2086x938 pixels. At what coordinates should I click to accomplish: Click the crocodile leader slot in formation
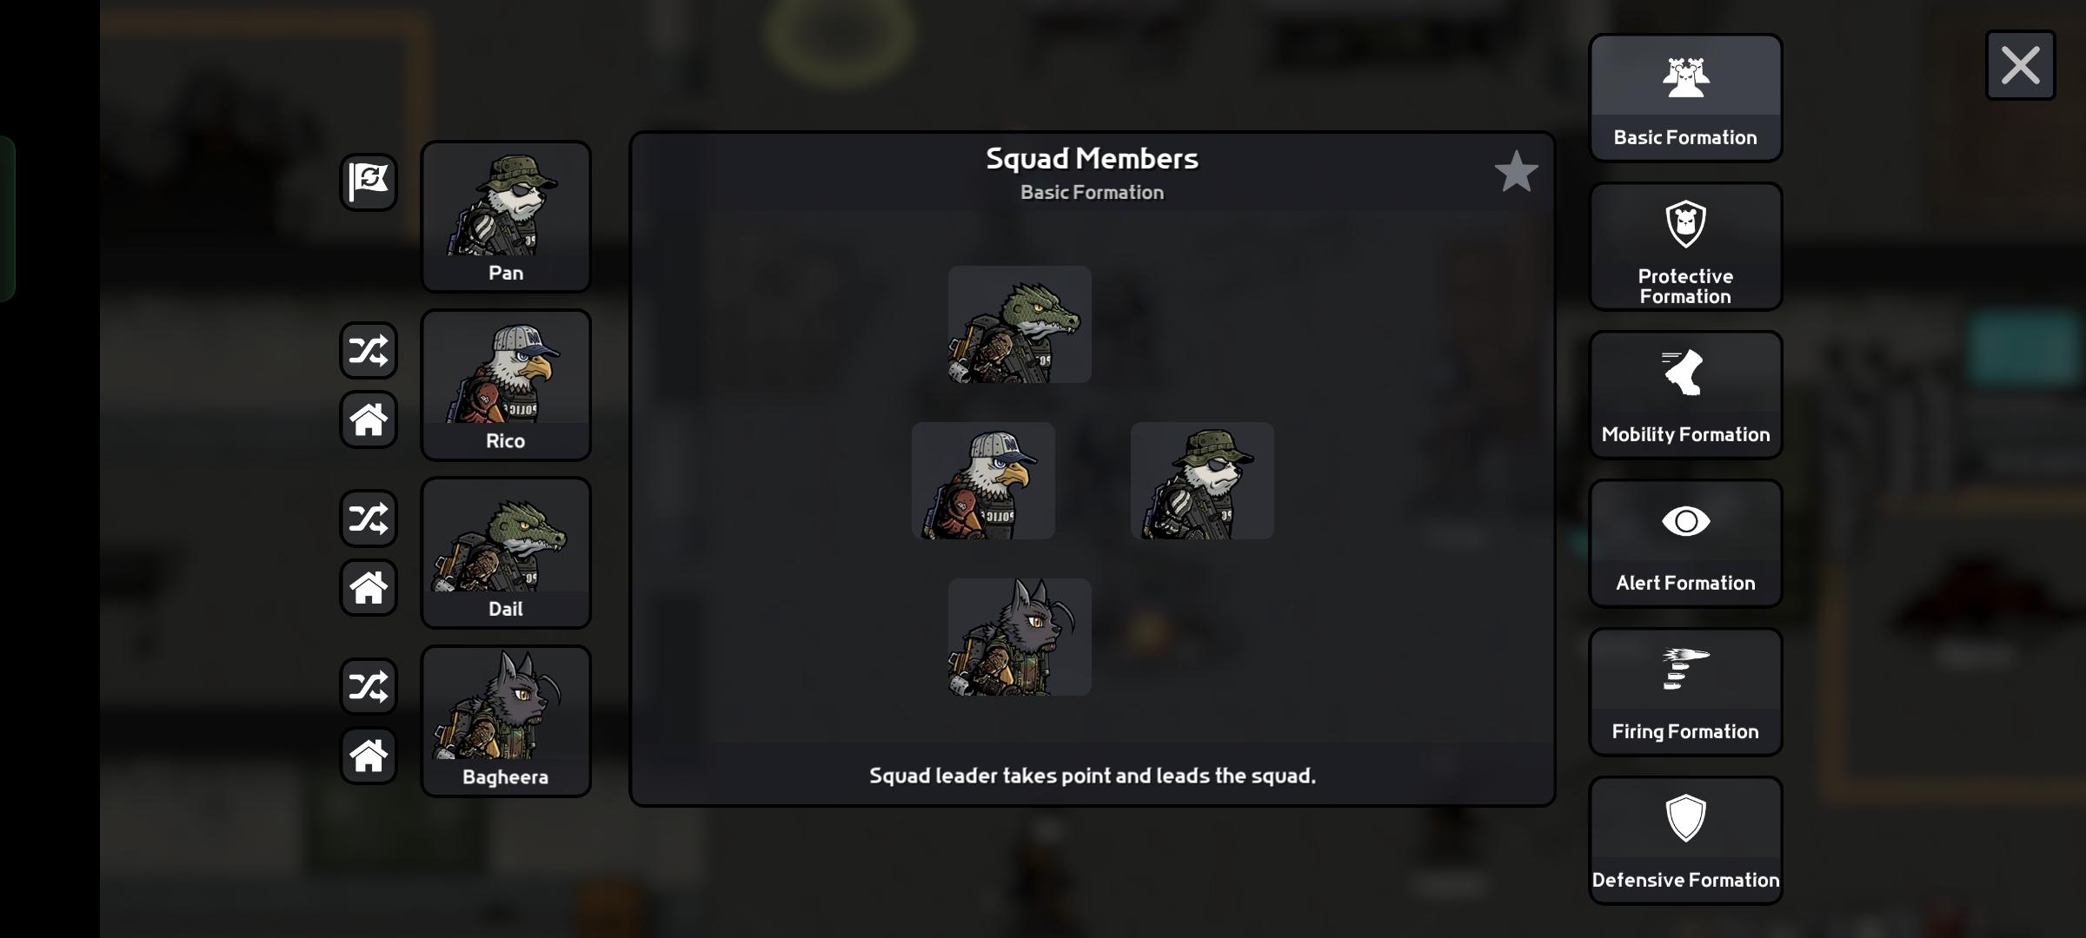click(x=1020, y=325)
